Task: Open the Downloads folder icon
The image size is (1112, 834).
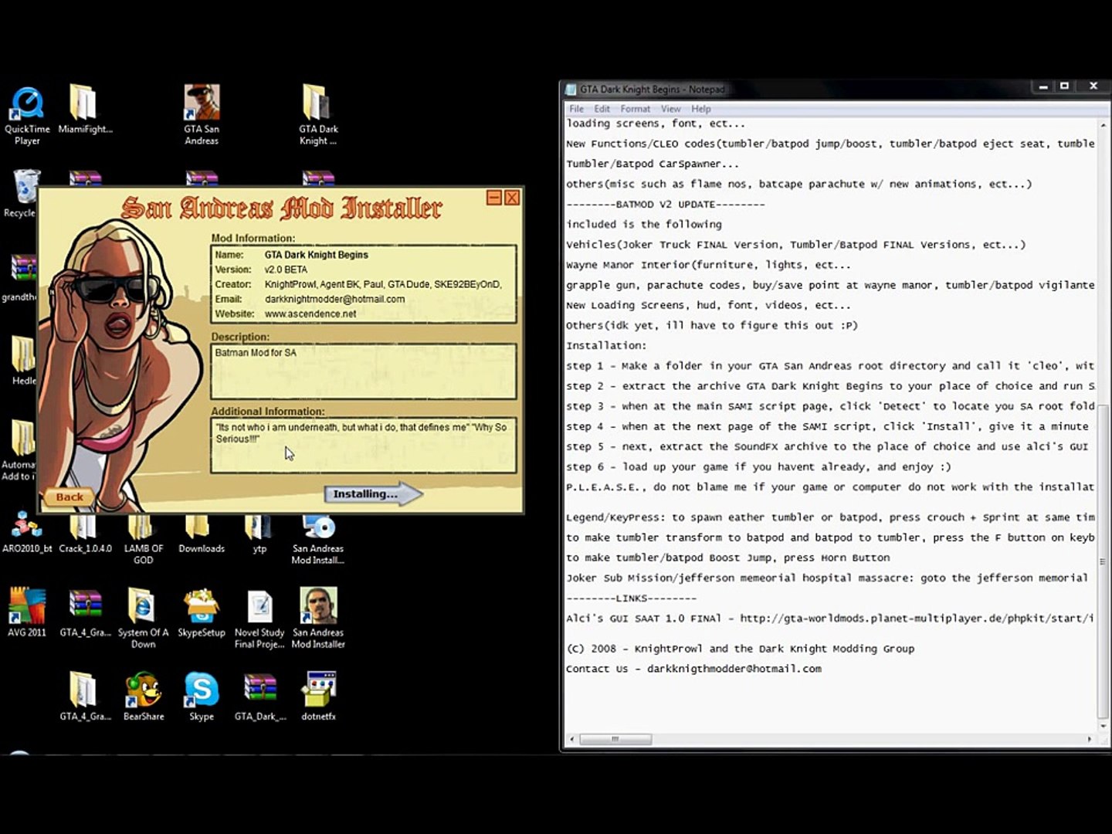Action: pos(201,534)
